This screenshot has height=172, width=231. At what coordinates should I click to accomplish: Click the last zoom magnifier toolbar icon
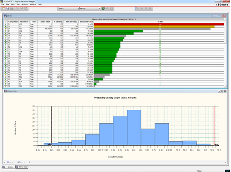tap(150, 8)
